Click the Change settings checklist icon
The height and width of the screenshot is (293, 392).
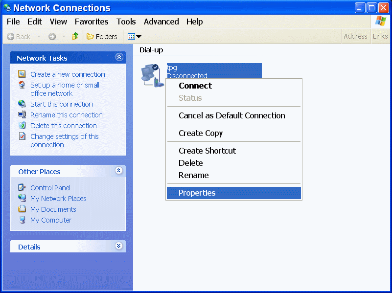point(22,136)
